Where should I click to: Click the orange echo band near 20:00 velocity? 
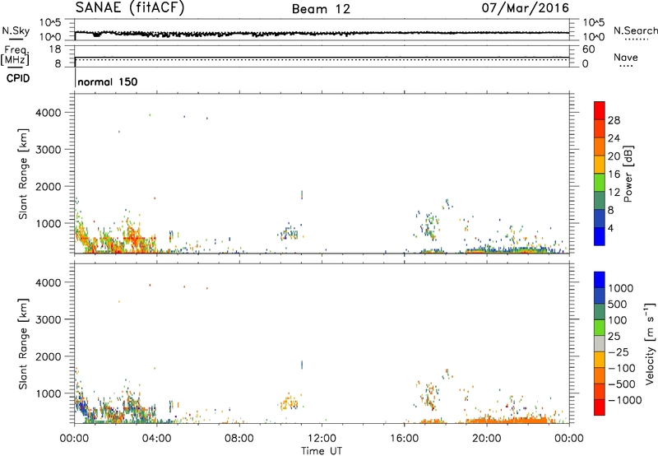coord(506,420)
